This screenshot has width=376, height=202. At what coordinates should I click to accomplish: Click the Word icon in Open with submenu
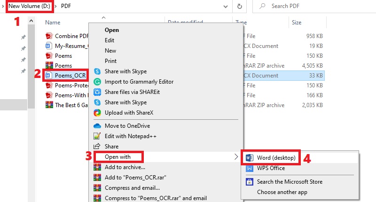(x=250, y=158)
